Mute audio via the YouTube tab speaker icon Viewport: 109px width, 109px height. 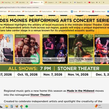[x=97, y=2]
